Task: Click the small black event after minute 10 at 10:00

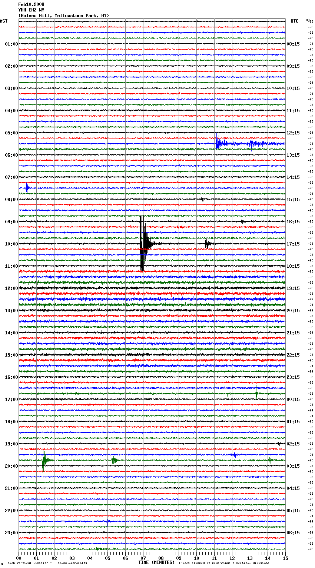Action: pos(208,244)
